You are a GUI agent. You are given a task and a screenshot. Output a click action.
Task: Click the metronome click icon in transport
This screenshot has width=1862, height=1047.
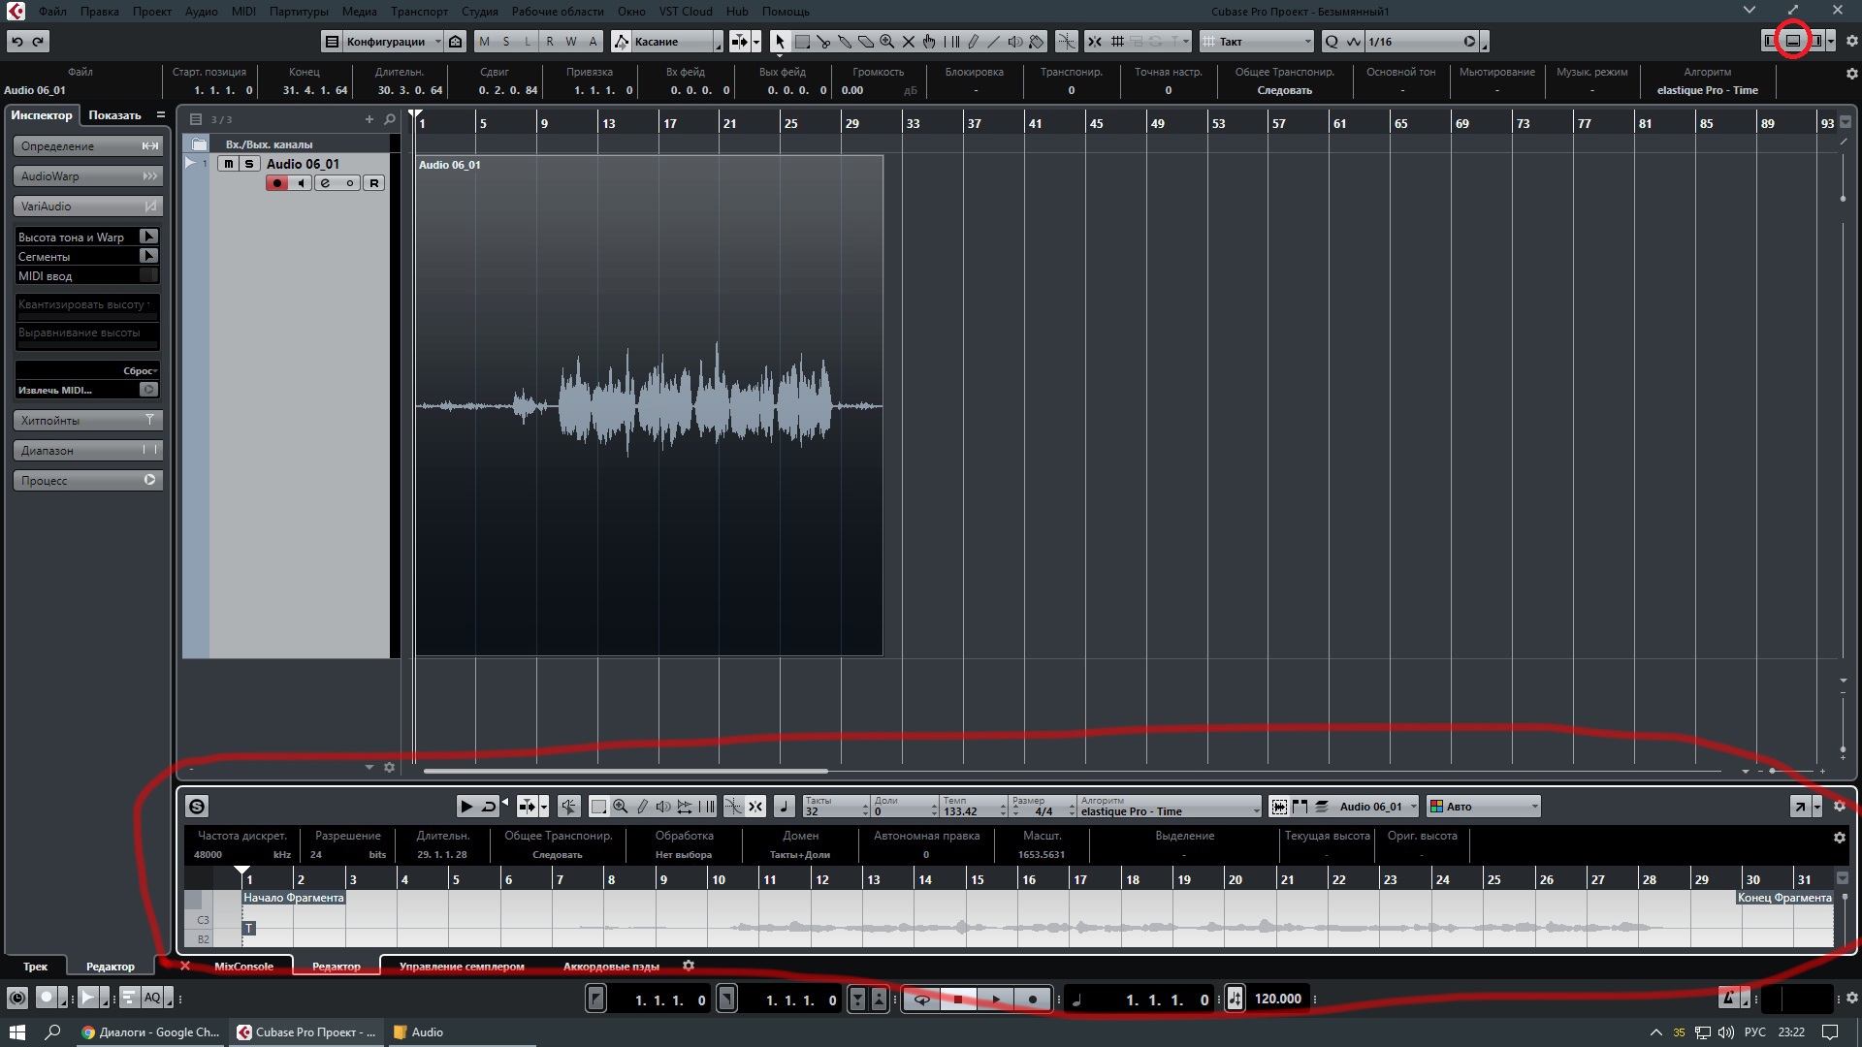click(x=1729, y=999)
